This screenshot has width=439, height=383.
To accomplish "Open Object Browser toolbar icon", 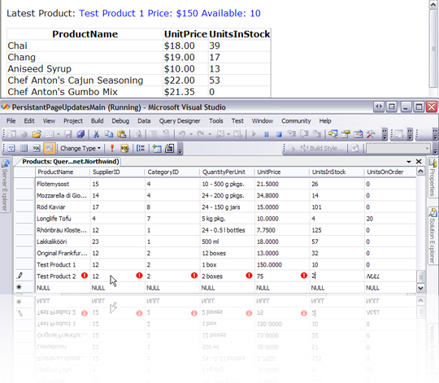I will (x=358, y=134).
